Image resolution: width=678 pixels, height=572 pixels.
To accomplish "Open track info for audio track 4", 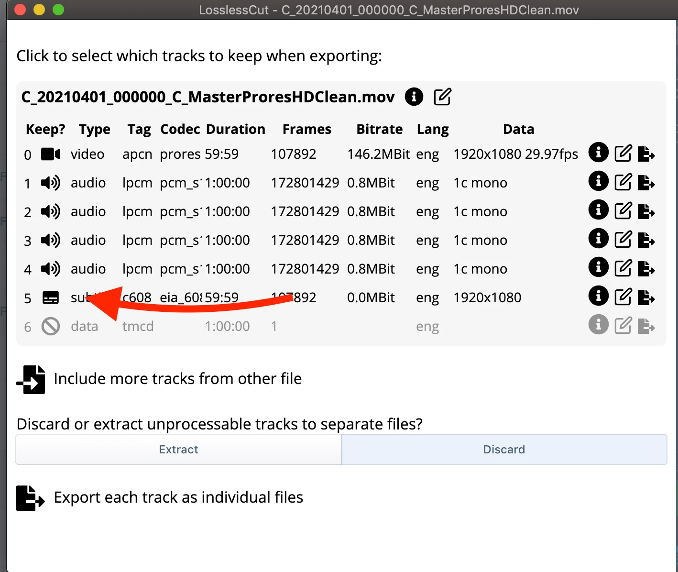I will click(598, 267).
